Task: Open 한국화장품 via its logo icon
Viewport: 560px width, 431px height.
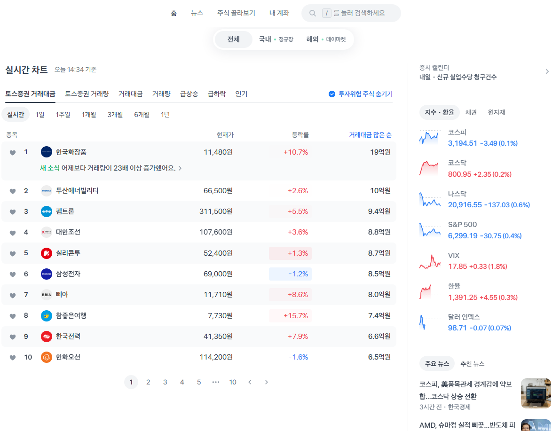Action: (47, 152)
